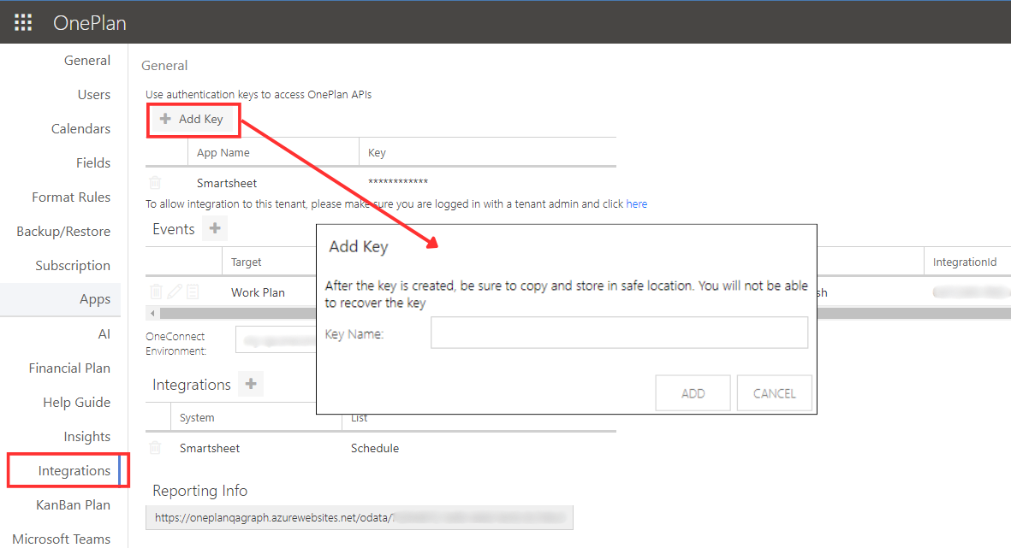Add a new integration with the plus icon

(x=251, y=384)
